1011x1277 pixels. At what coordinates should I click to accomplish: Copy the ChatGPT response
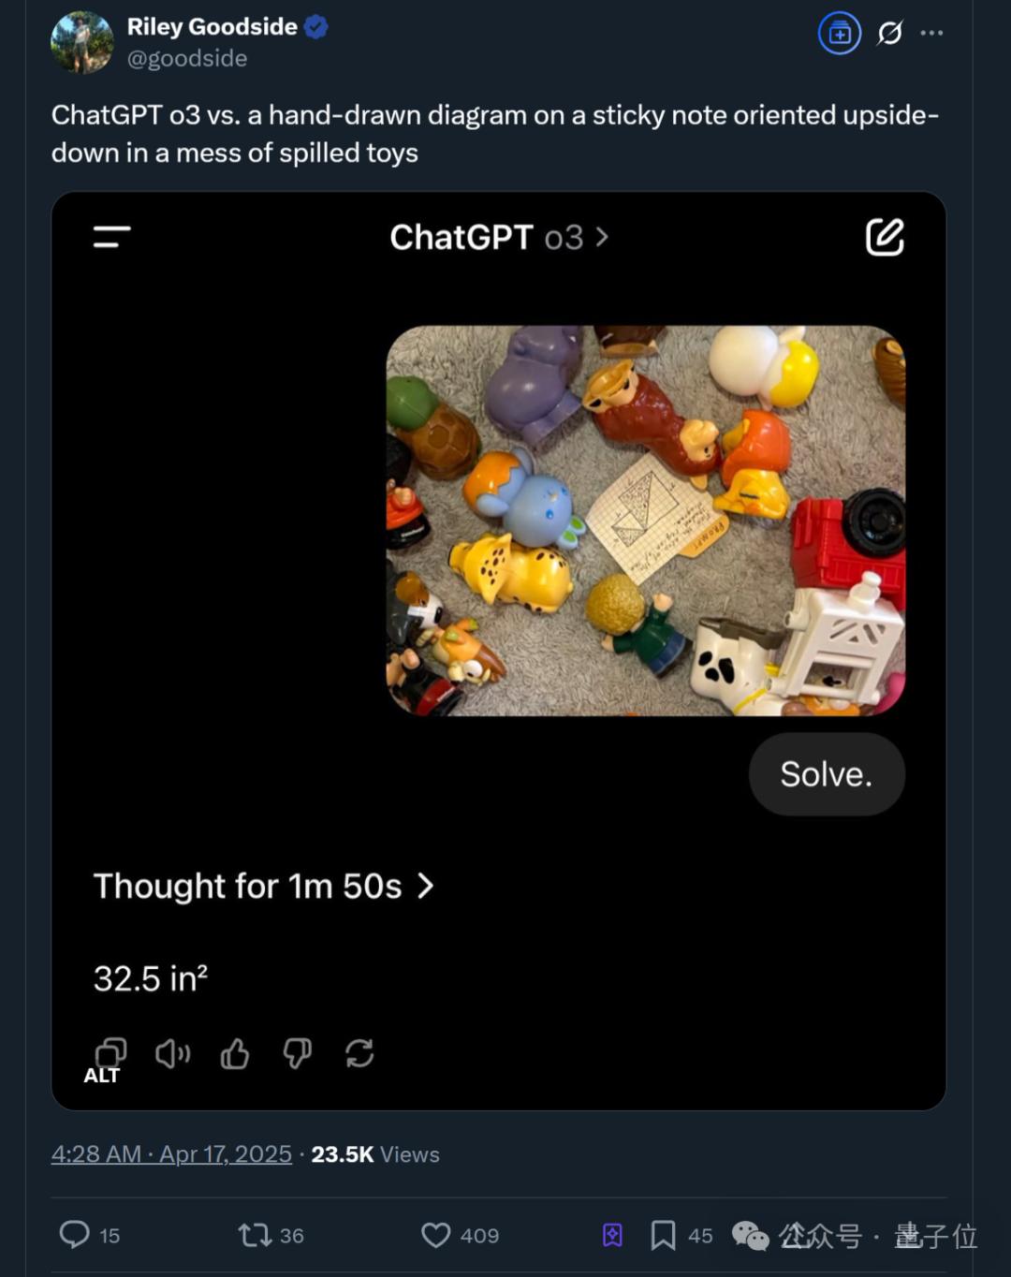point(110,1050)
